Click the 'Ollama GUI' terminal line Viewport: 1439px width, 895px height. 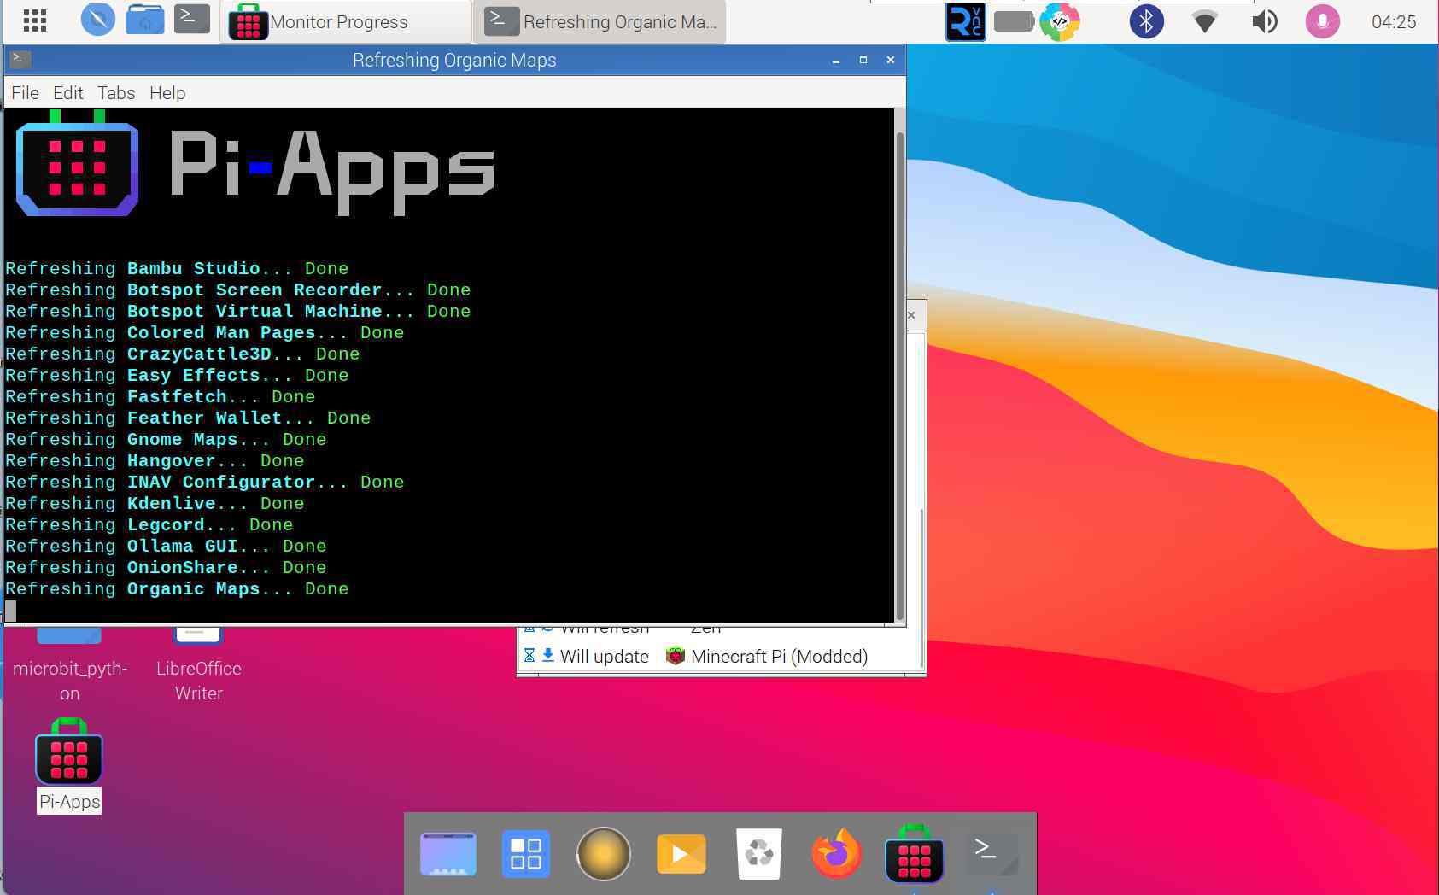(x=166, y=546)
